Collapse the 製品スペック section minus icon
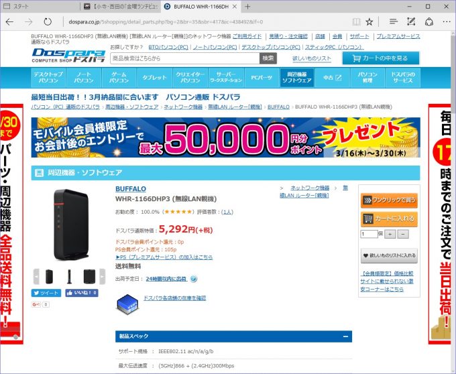 coord(345,336)
